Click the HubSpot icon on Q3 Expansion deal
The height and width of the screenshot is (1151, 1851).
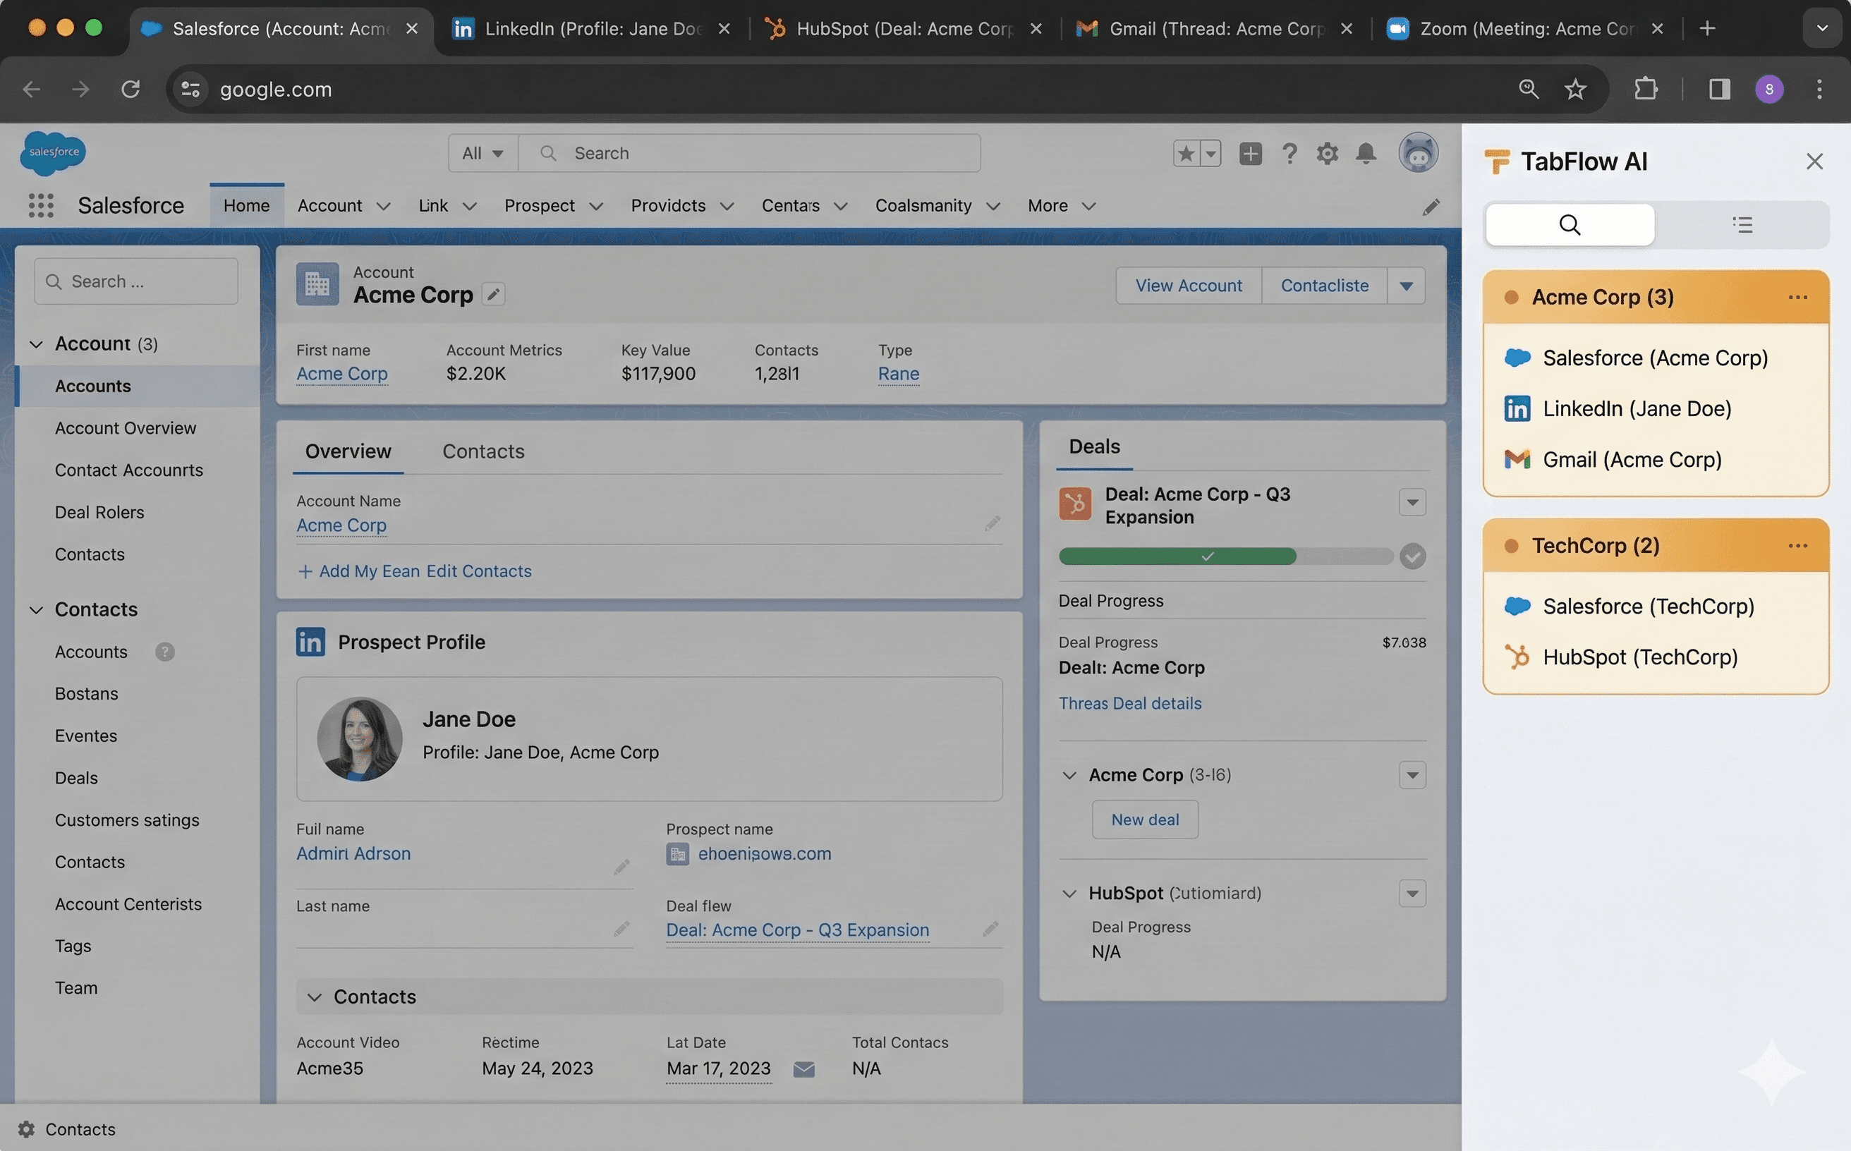click(x=1074, y=503)
